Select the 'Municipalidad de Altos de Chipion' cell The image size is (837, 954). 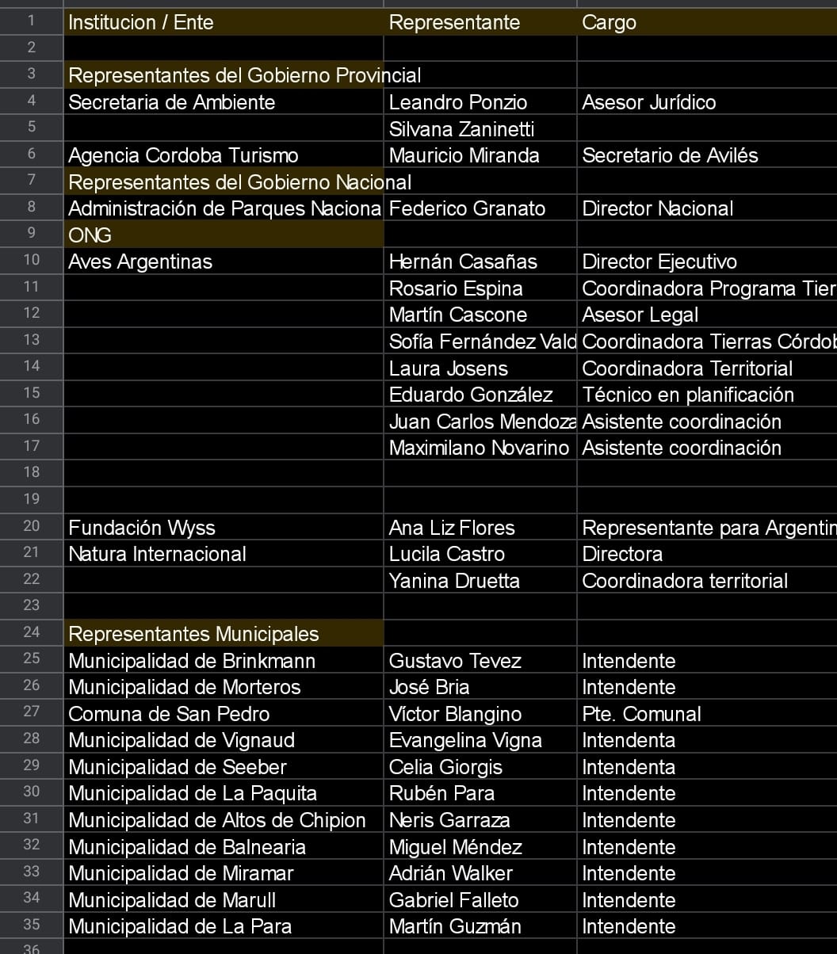(224, 820)
